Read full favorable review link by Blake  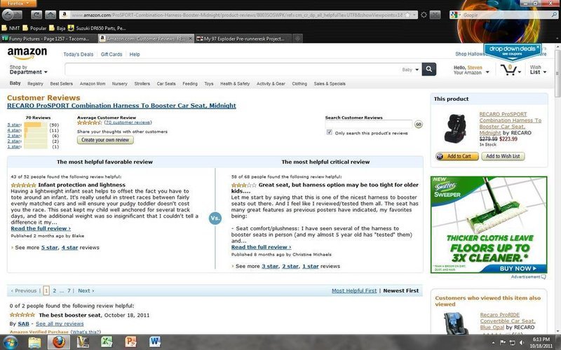[41, 229]
